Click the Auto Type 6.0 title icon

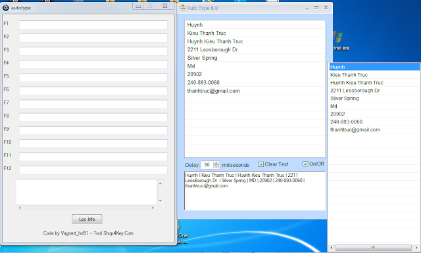click(x=183, y=7)
